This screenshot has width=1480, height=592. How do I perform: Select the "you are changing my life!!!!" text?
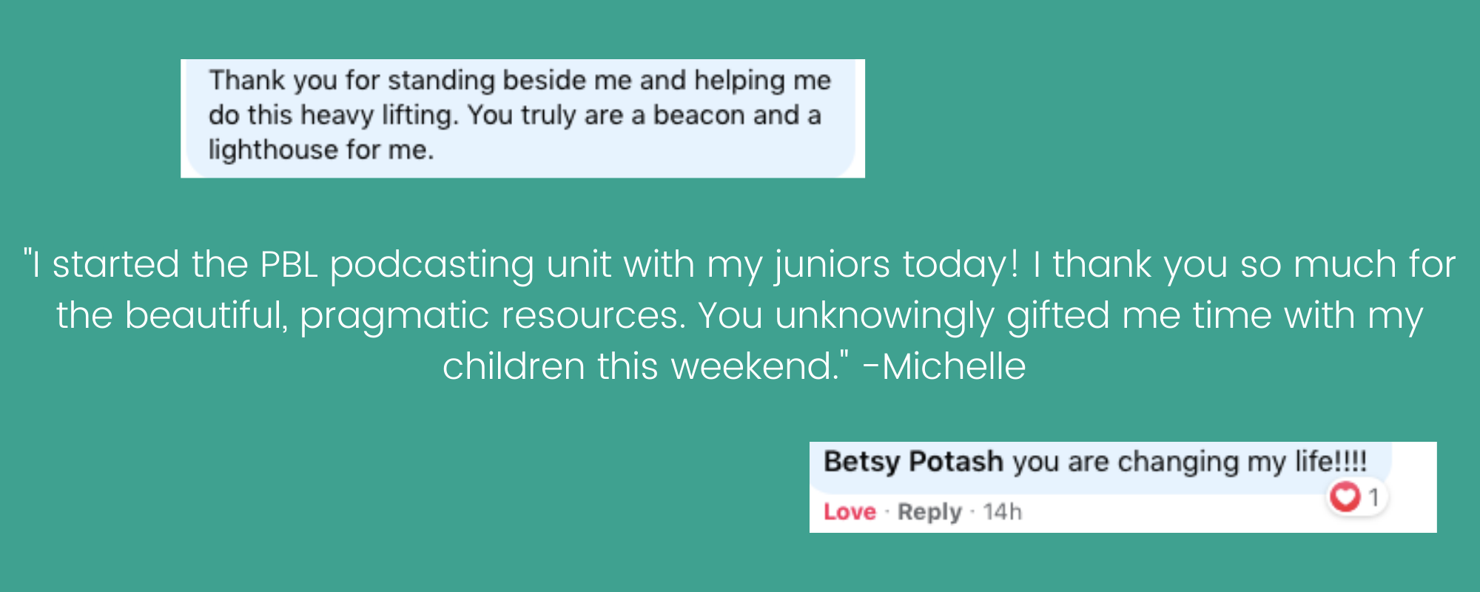pos(1189,462)
